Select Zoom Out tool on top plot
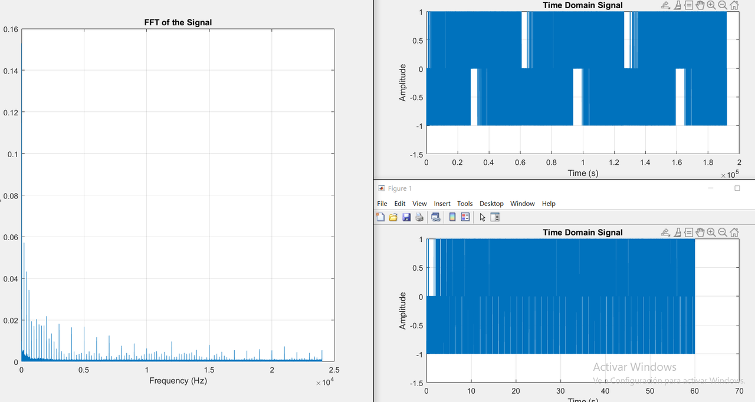755x402 pixels. tap(723, 5)
